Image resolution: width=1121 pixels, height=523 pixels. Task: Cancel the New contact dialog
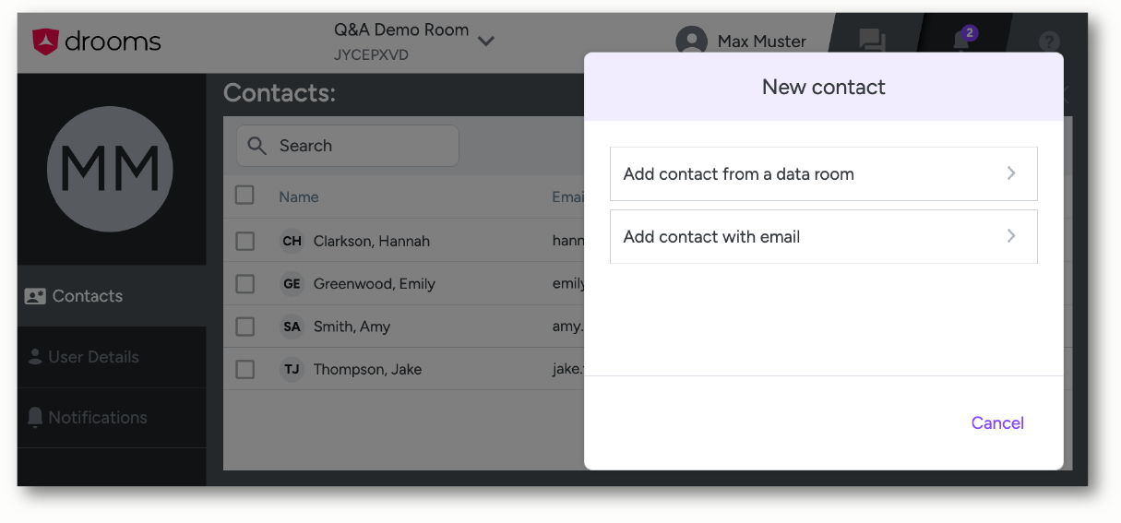pyautogui.click(x=997, y=423)
